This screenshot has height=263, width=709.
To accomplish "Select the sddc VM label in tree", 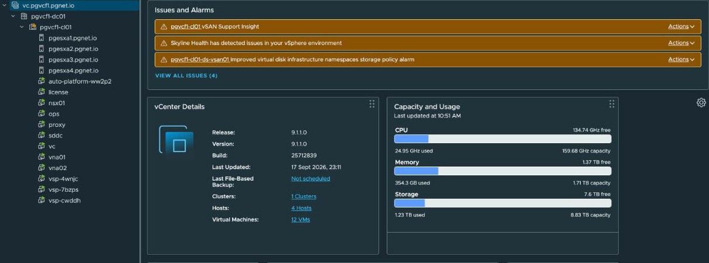I will (x=56, y=135).
